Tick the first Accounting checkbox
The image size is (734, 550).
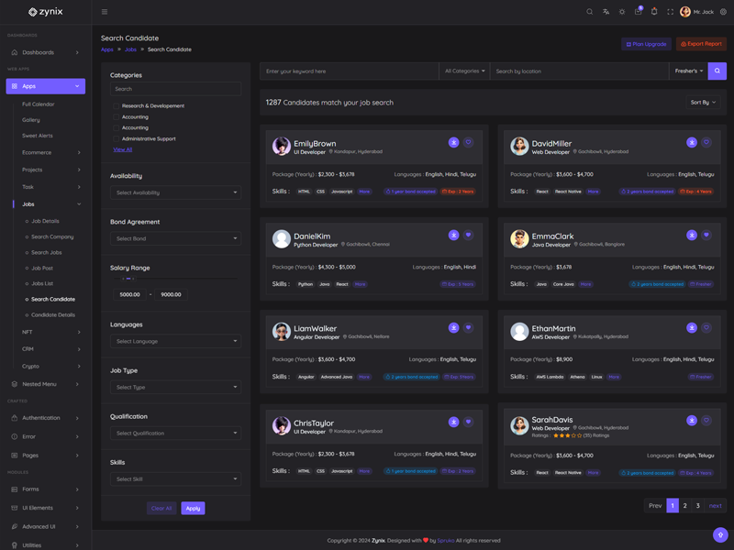coord(116,117)
